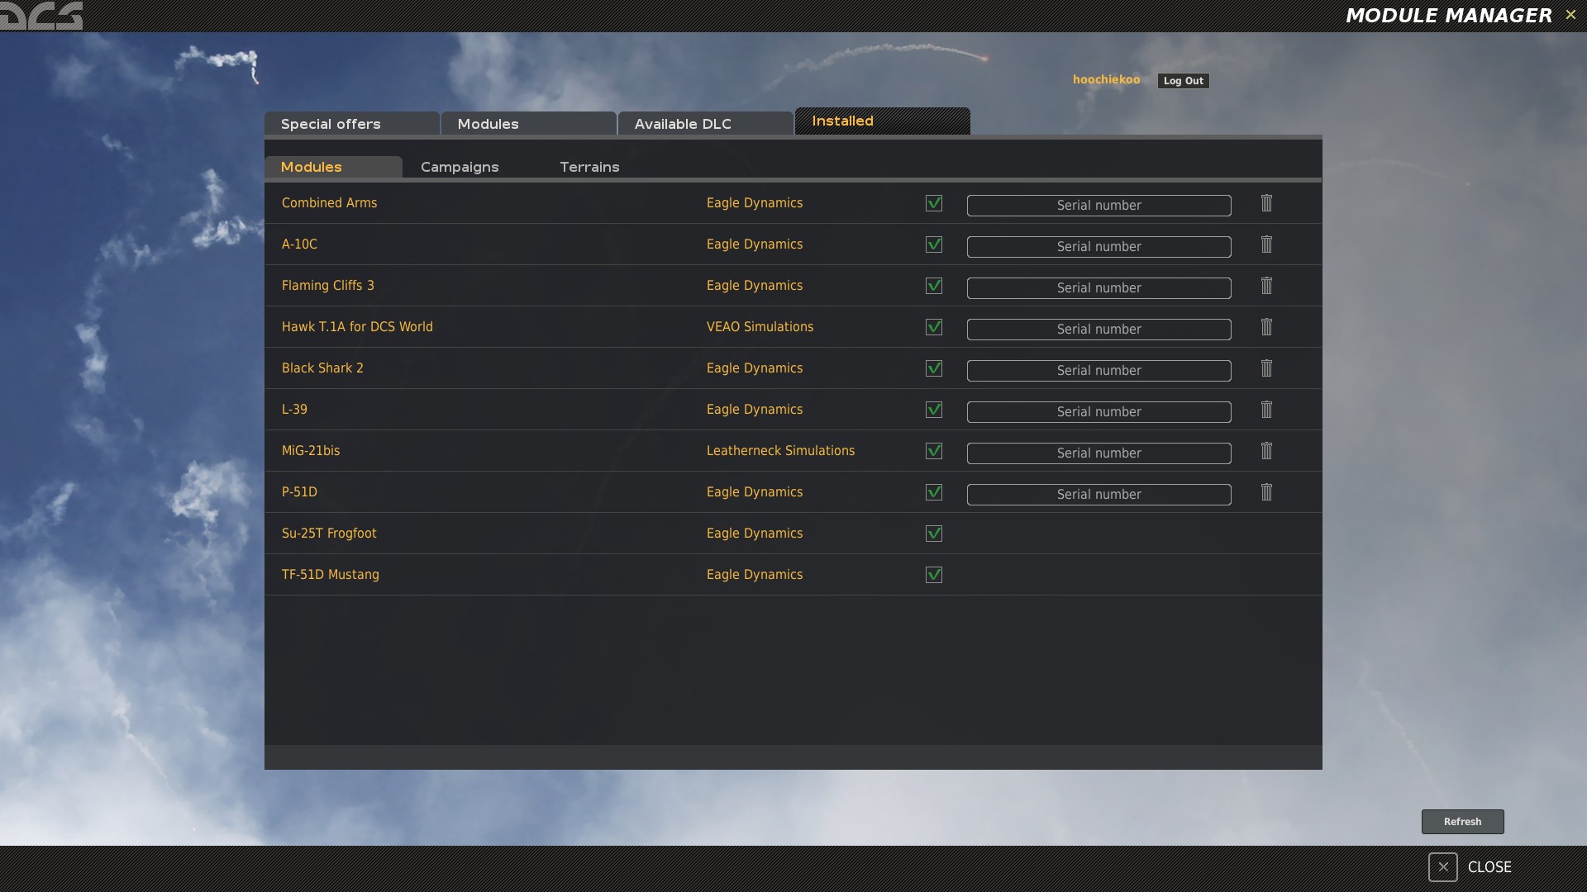The image size is (1587, 892).
Task: Delete Black Shark 2 using trash icon
Action: pyautogui.click(x=1266, y=368)
